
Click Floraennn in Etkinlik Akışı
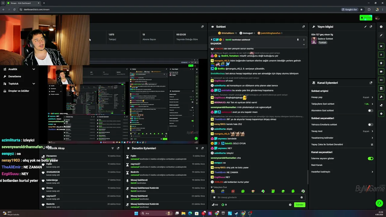click(52, 156)
